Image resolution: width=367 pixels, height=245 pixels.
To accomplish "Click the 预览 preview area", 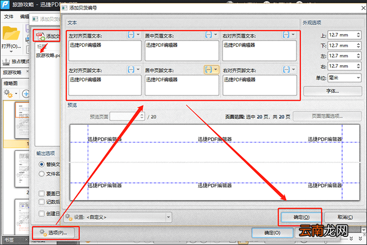I will (x=215, y=162).
